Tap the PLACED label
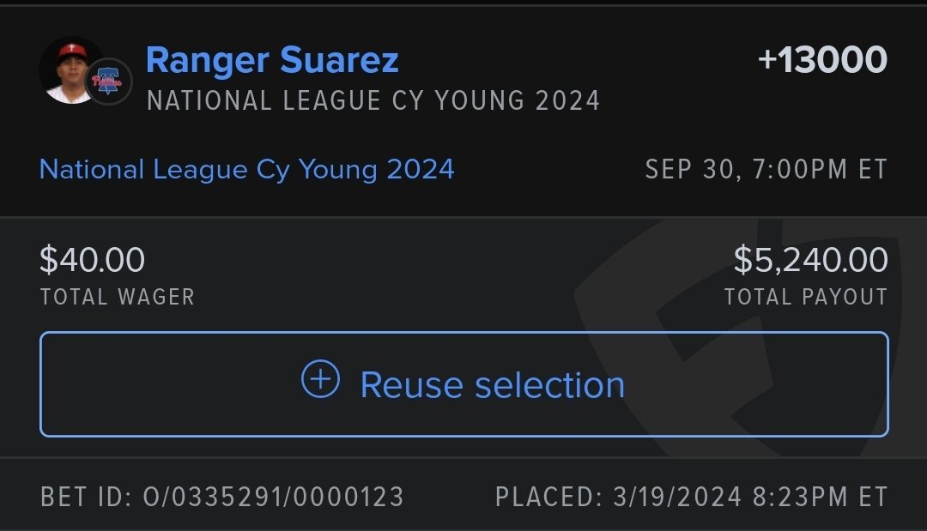The width and height of the screenshot is (927, 531). click(548, 497)
